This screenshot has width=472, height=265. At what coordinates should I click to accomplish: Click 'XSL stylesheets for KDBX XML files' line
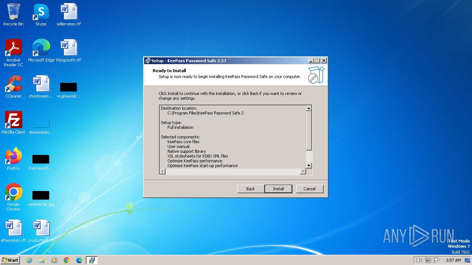pos(198,156)
